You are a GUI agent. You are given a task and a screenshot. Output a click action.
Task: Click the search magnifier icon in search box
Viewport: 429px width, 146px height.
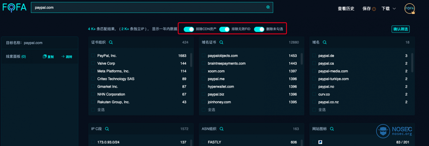[x=268, y=7]
